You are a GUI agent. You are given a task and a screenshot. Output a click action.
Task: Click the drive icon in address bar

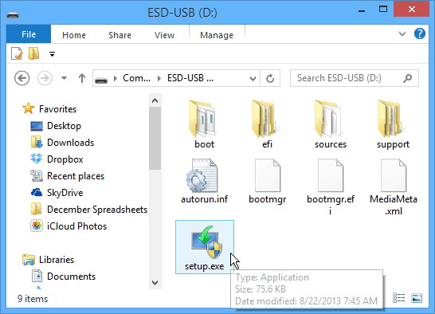pos(101,80)
